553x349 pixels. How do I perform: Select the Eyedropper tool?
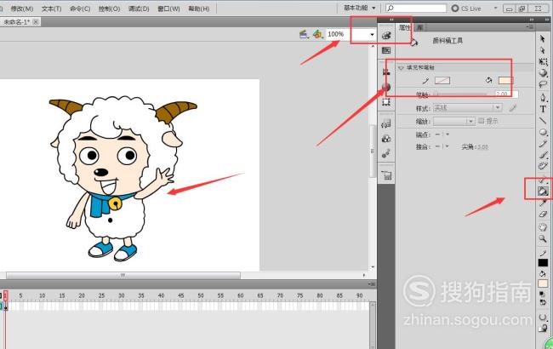click(543, 203)
